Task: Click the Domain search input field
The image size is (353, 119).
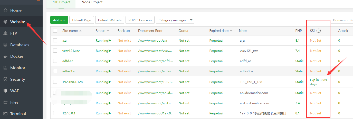Action: (x=342, y=20)
